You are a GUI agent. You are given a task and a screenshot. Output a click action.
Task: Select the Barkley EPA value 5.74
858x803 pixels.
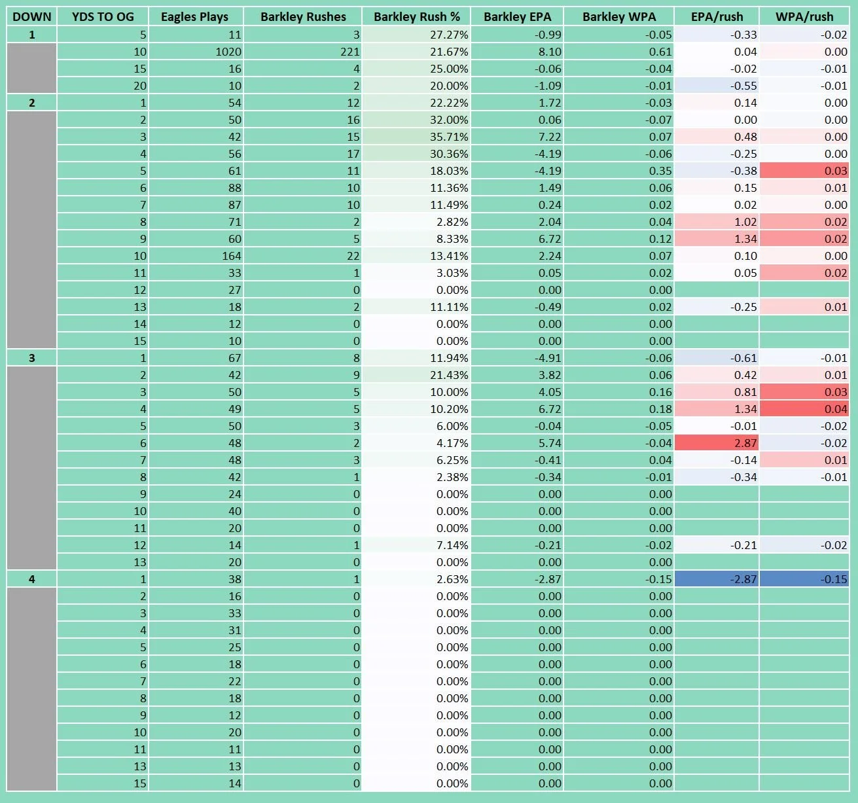(517, 443)
